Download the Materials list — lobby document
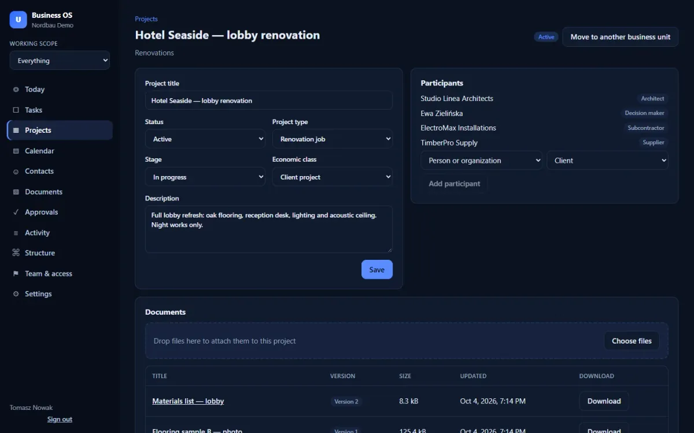The image size is (694, 433). (x=604, y=401)
